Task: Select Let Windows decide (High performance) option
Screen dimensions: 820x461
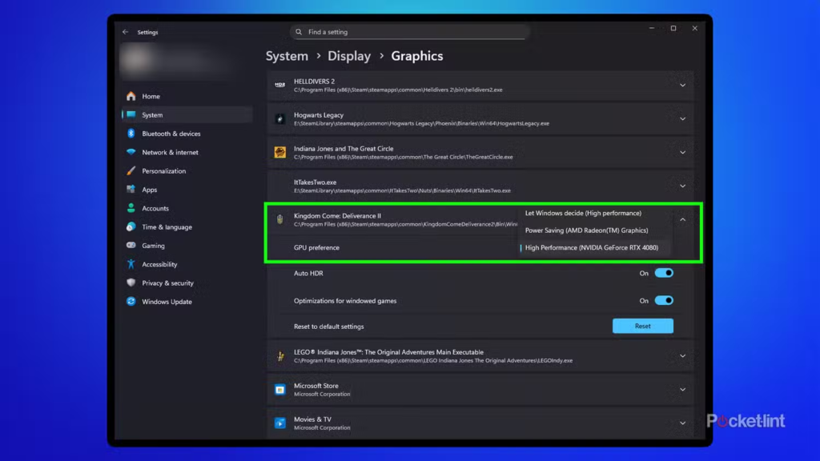Action: pyautogui.click(x=583, y=214)
